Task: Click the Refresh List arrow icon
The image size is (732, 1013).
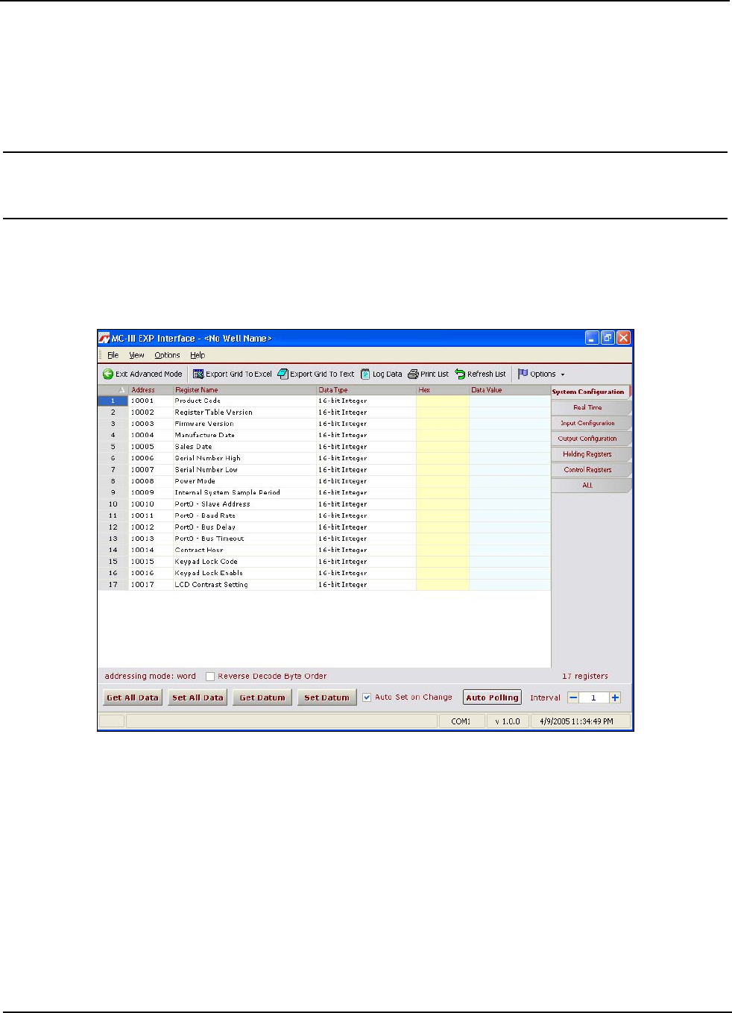Action: point(460,374)
